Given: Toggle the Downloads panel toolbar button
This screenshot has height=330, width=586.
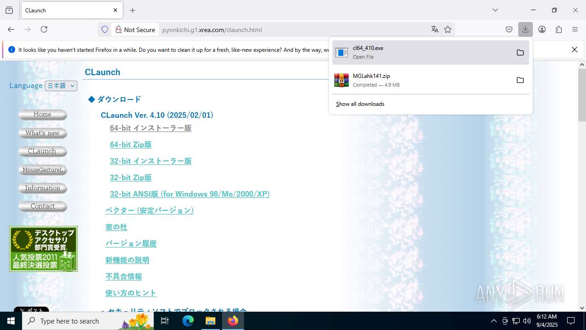Looking at the screenshot, I should click(526, 29).
